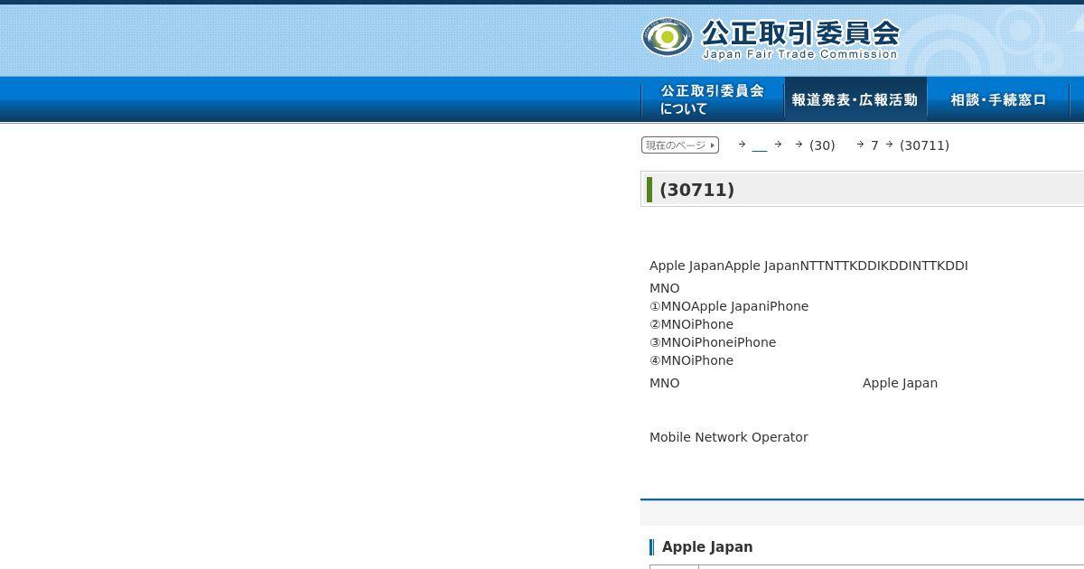Open the 公正取引委員会について menu
The image size is (1084, 569).
coord(713,99)
